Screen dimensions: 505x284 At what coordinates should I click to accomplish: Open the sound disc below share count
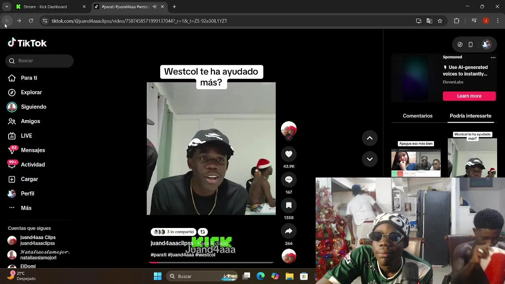[x=289, y=256]
